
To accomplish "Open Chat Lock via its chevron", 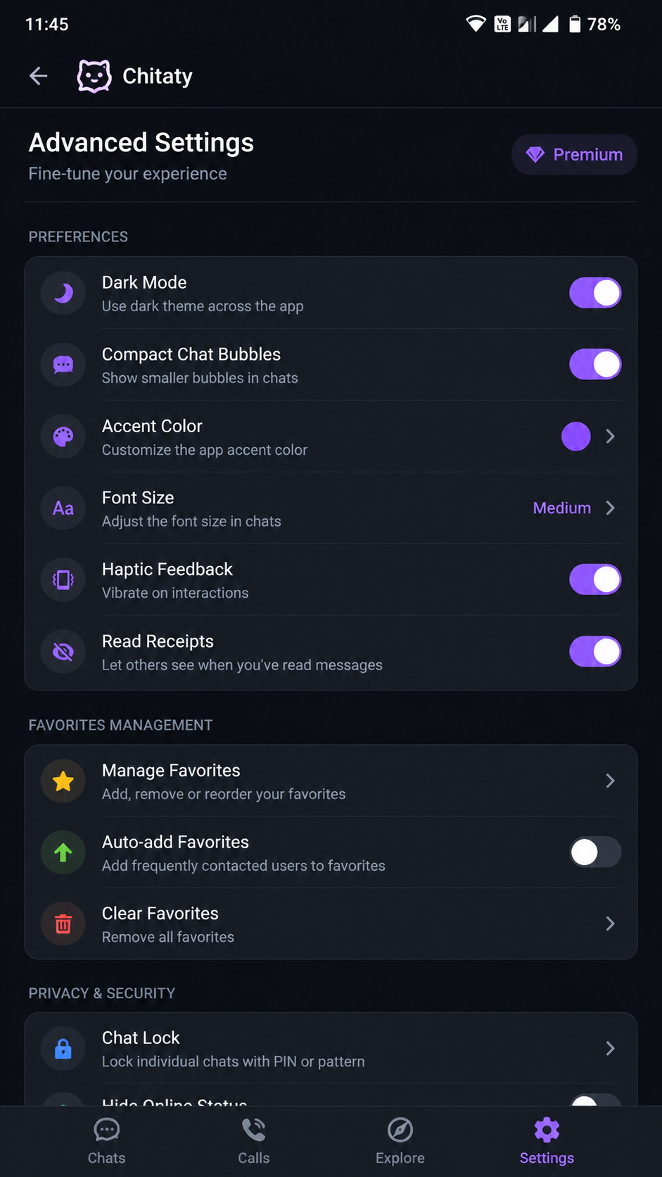I will point(610,1049).
